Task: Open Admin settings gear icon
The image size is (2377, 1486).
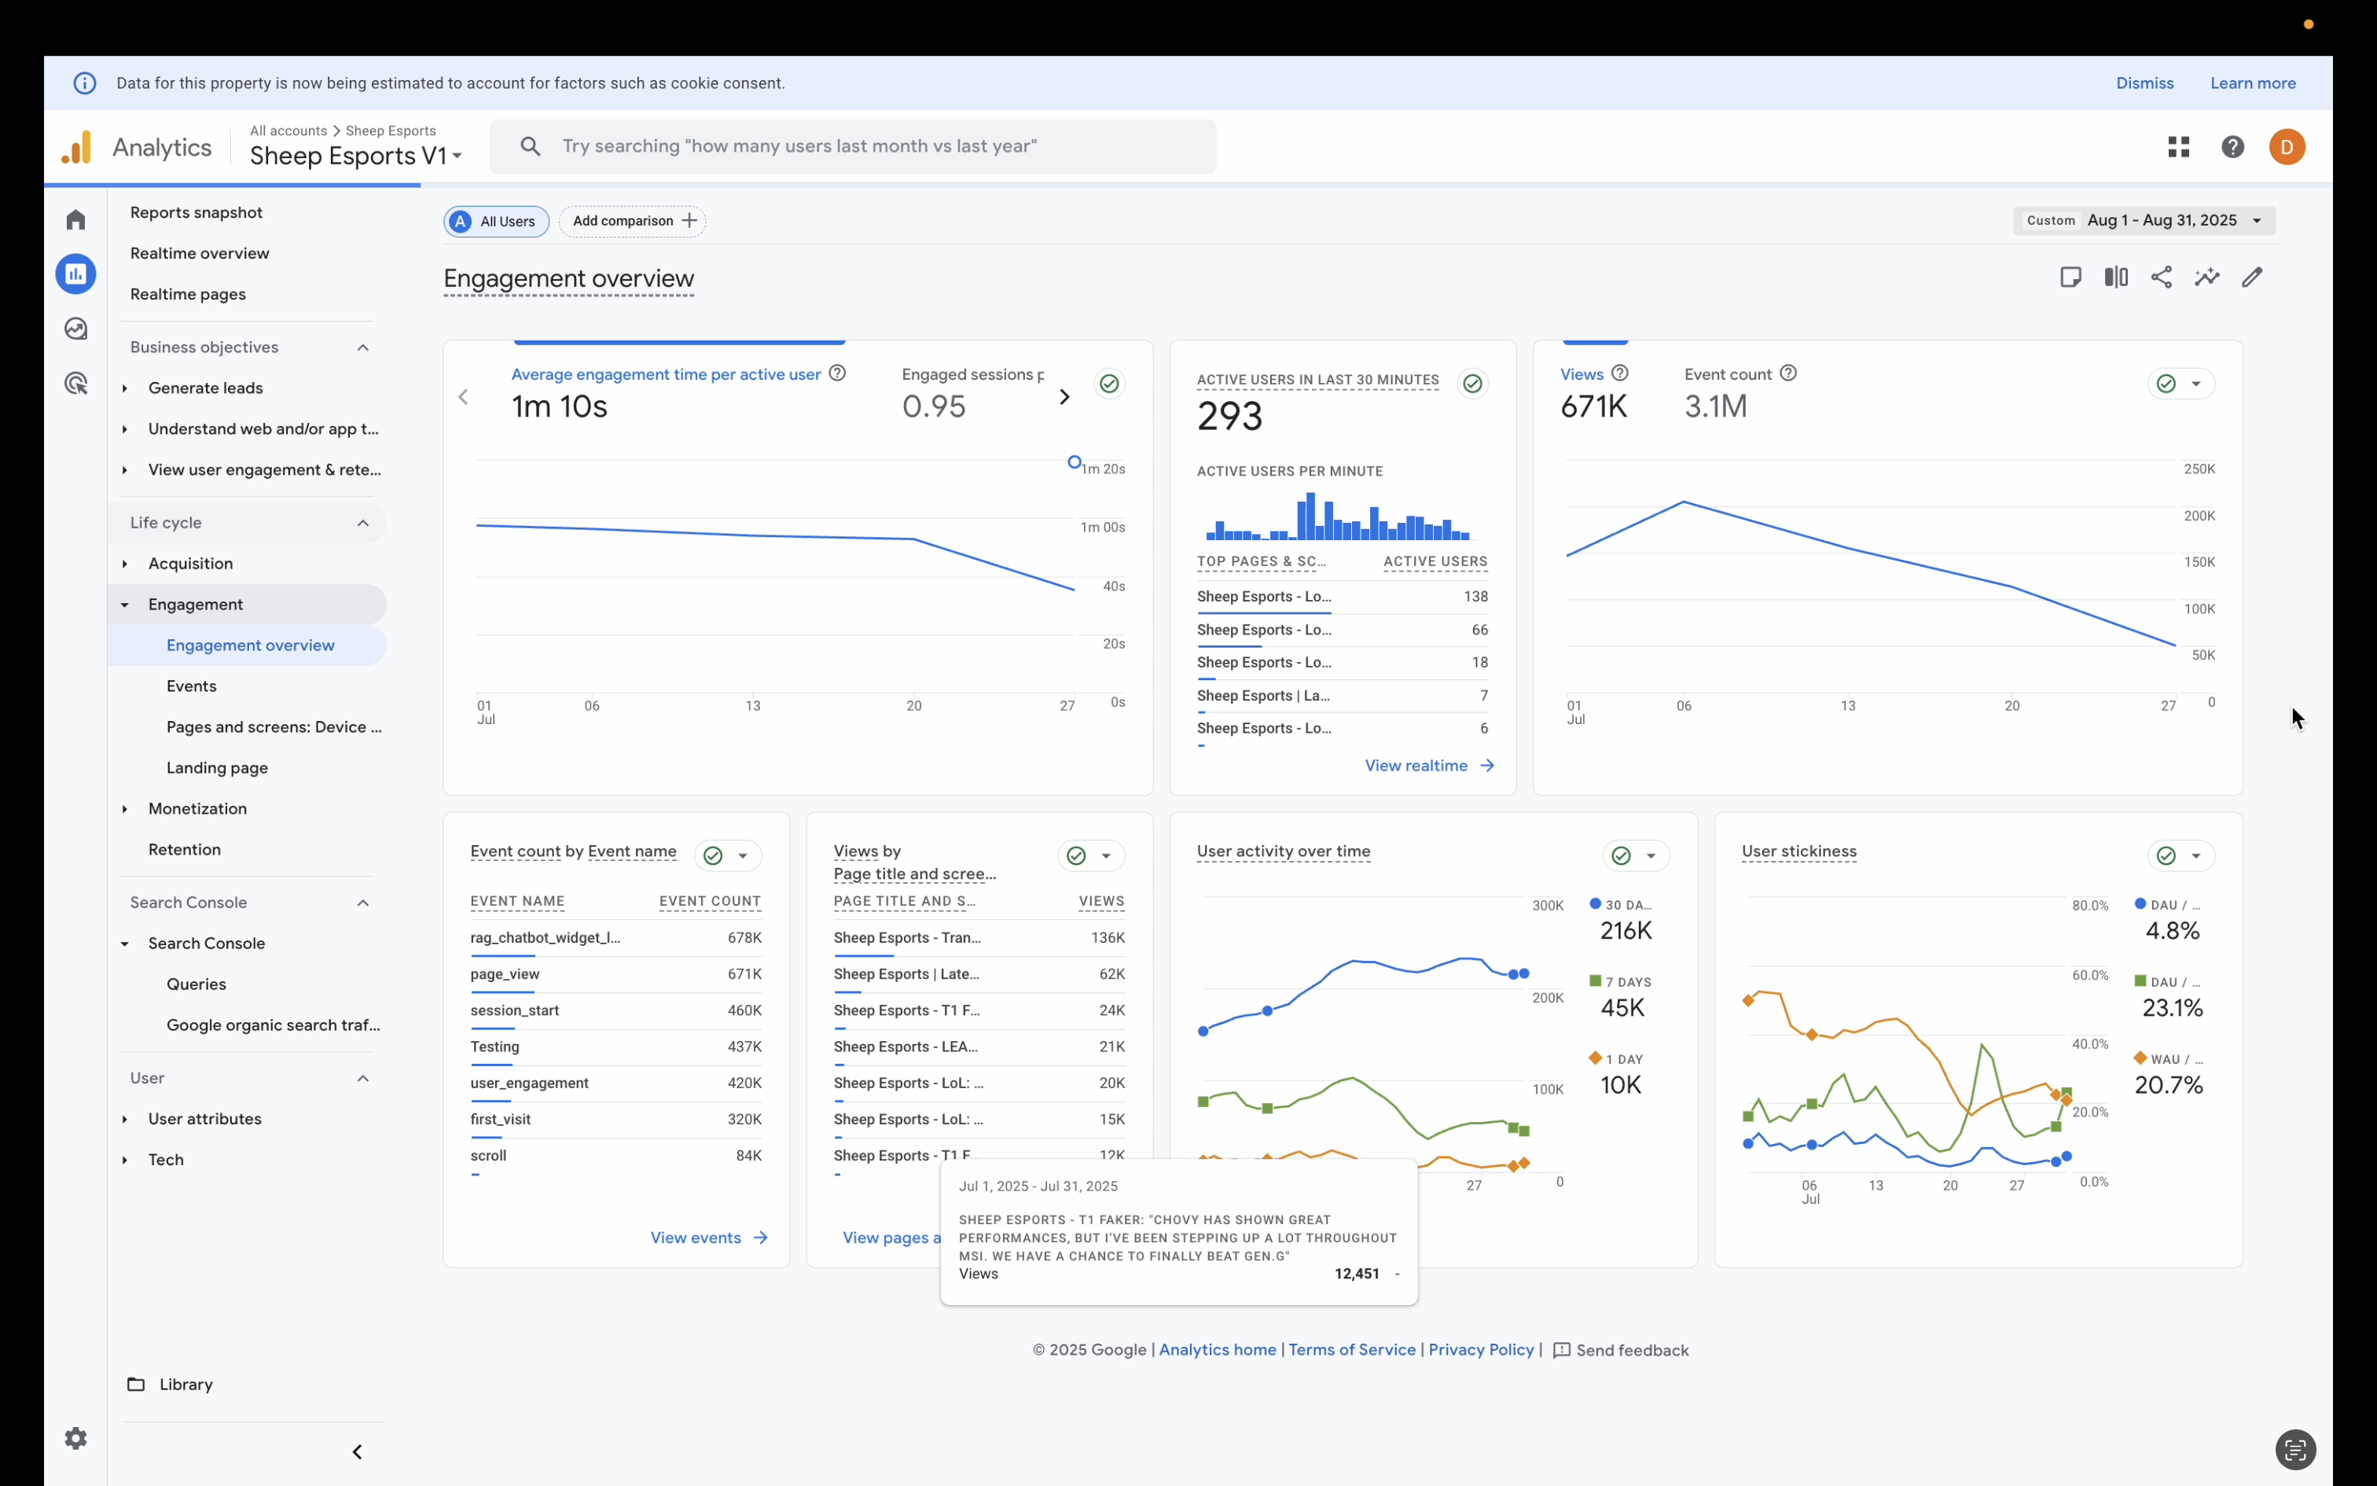Action: point(75,1438)
